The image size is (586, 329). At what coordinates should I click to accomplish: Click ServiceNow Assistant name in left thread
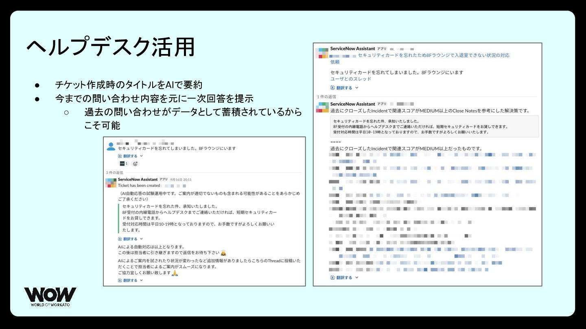(x=138, y=180)
